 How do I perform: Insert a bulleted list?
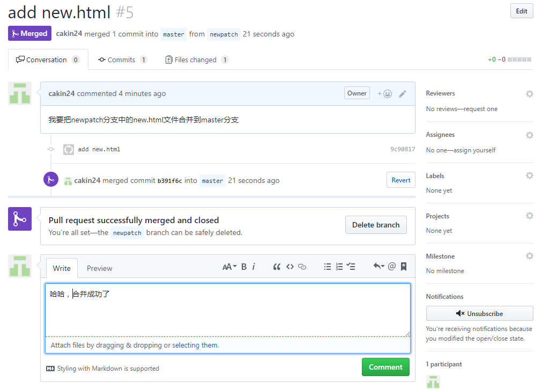point(328,267)
